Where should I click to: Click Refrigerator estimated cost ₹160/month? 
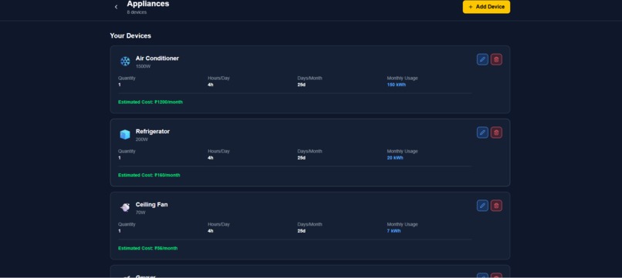pyautogui.click(x=149, y=175)
